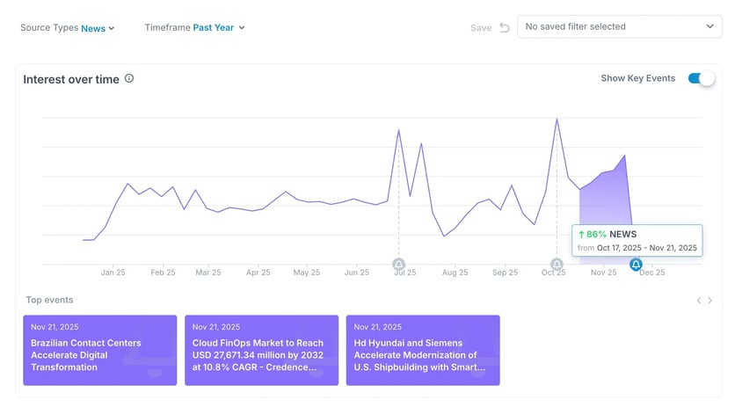Click the reset arrow icon next to Save
The height and width of the screenshot is (407, 735).
505,27
